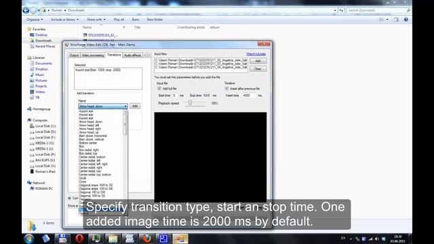
Task: Click Burn in Explorer toolbar
Action: coord(136,20)
